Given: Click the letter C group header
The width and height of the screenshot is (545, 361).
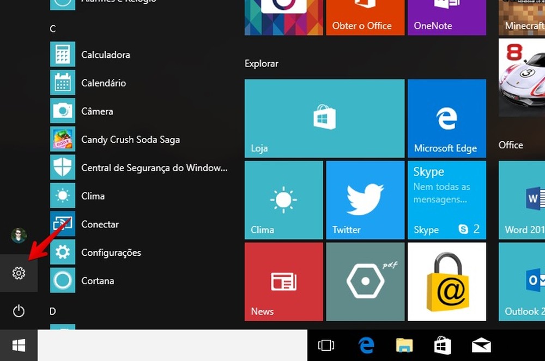Looking at the screenshot, I should (53, 28).
